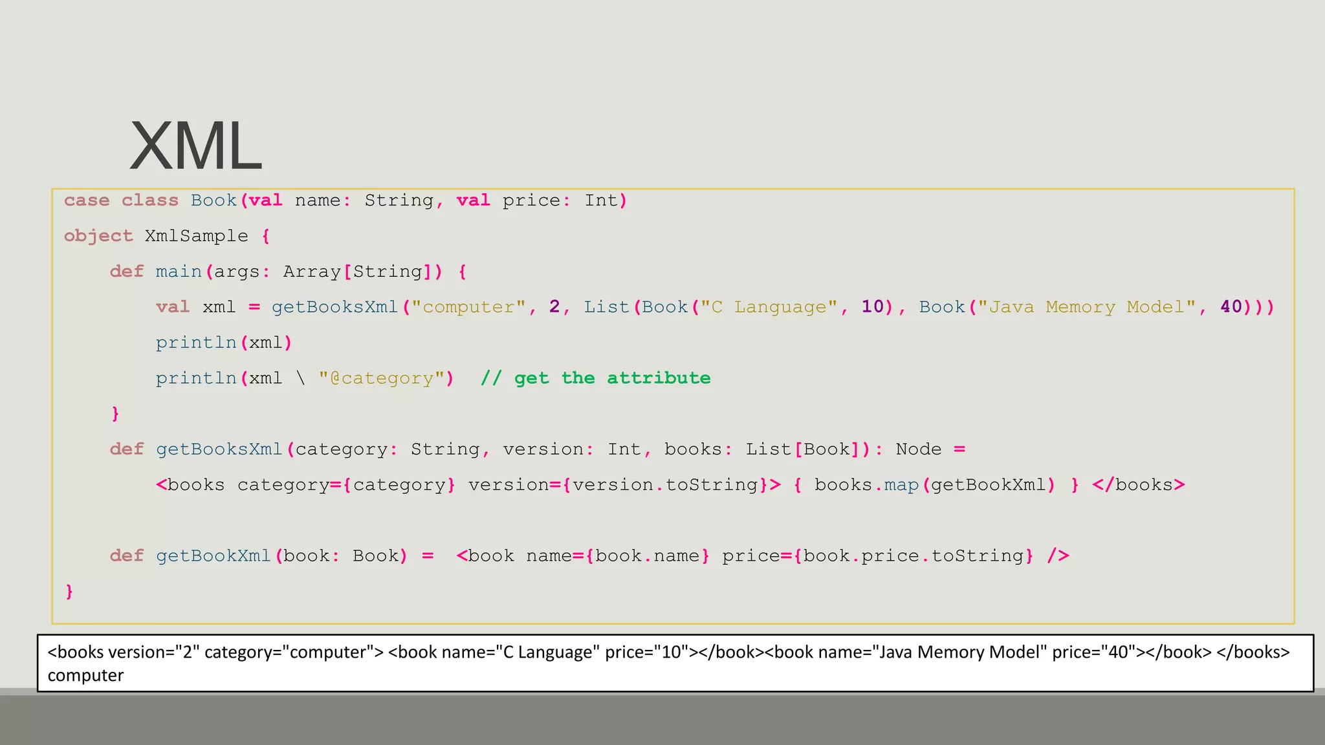
Task: Click the '<books category={category}' XML literal line
Action: click(670, 485)
